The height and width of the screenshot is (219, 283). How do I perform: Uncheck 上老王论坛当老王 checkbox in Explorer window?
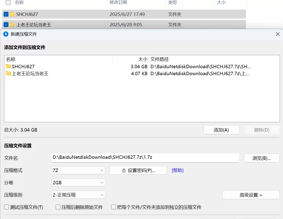click(6, 24)
